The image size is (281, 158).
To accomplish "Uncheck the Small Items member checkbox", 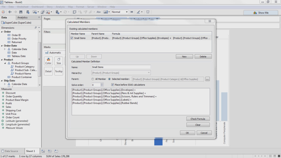I will coord(72,38).
